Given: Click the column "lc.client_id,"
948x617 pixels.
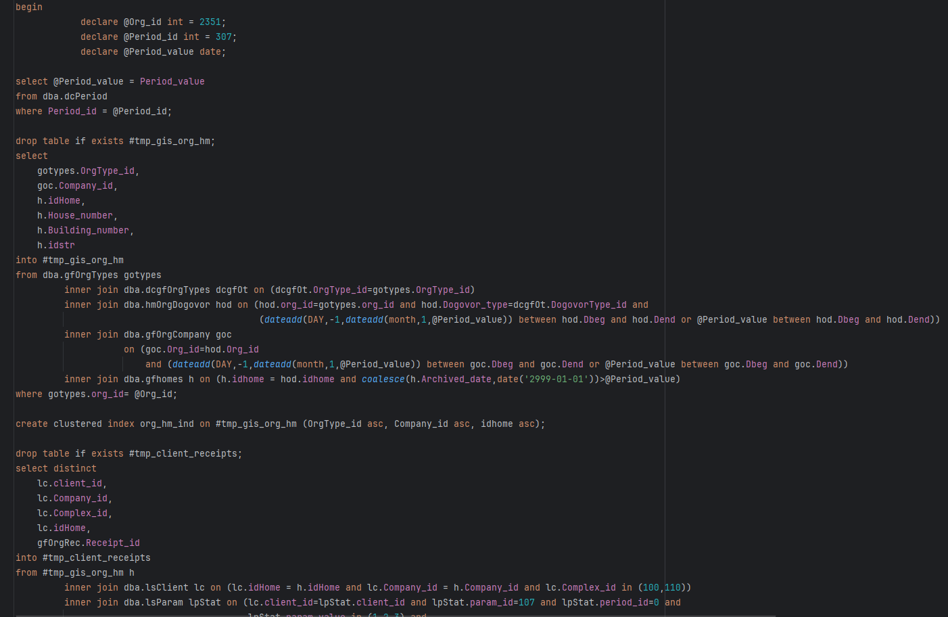Looking at the screenshot, I should pos(72,484).
